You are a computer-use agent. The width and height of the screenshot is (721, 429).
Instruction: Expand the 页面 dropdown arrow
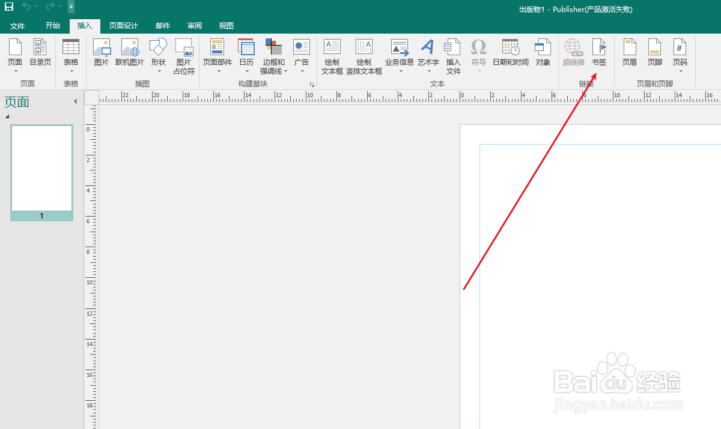pos(15,71)
